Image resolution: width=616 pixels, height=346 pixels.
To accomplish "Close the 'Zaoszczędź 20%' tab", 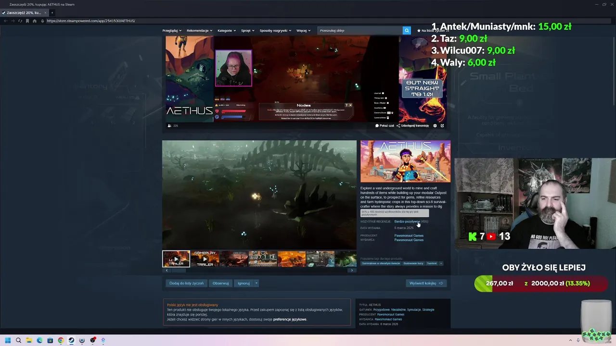I will pyautogui.click(x=45, y=12).
